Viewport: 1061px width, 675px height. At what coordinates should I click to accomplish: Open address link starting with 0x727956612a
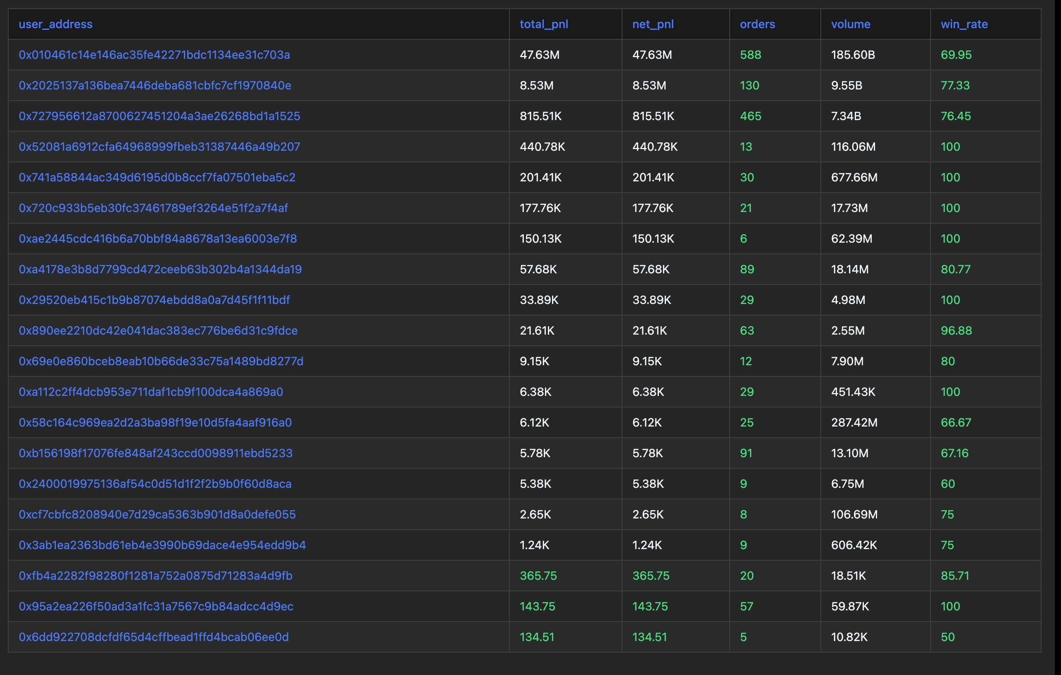coord(159,116)
